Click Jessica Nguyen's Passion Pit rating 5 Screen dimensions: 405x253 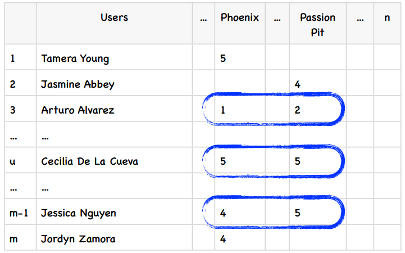(x=297, y=213)
